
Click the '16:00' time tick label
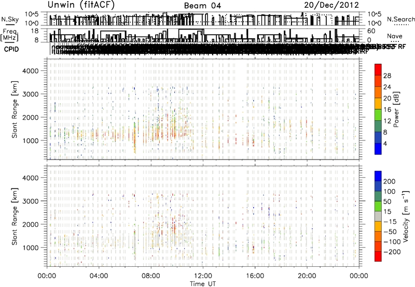[255, 276]
